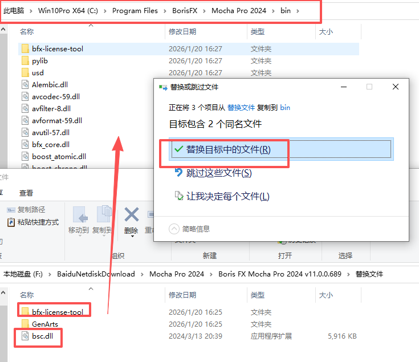Select bfx-license-tool folder in the bin window

click(188, 49)
